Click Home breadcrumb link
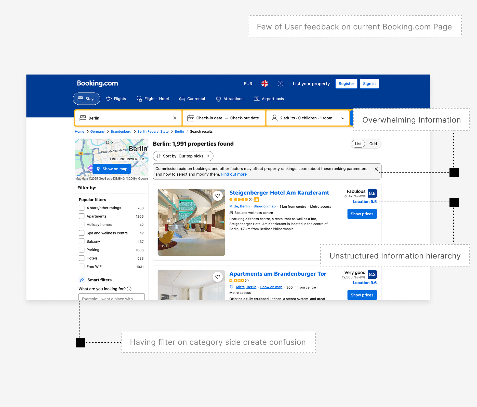This screenshot has width=477, height=407. (x=79, y=132)
